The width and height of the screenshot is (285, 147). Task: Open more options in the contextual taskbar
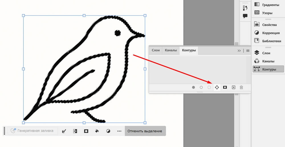pos(119,131)
